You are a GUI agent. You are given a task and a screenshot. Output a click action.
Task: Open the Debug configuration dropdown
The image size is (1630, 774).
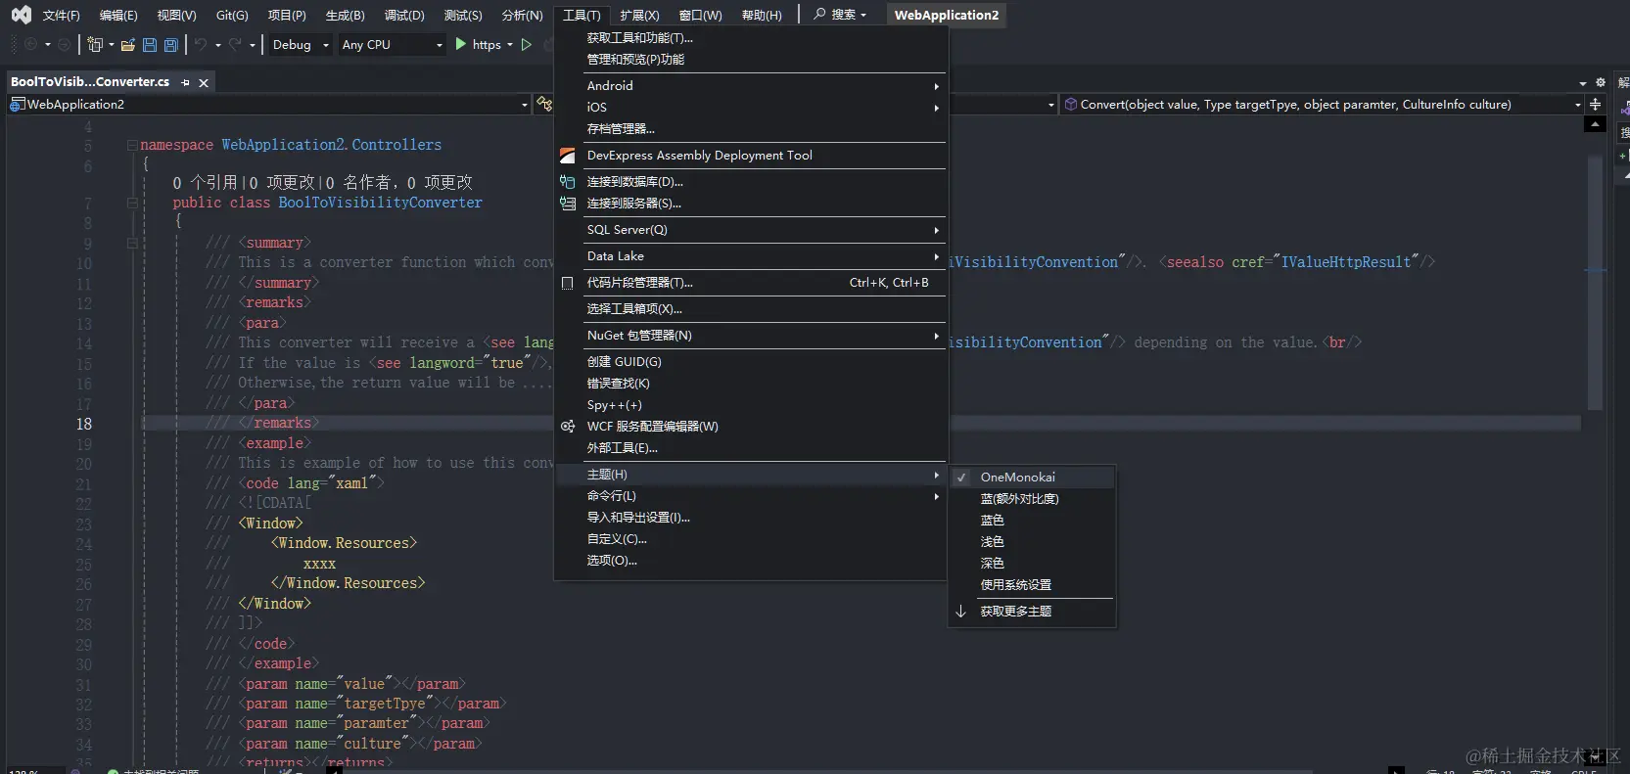coord(300,45)
